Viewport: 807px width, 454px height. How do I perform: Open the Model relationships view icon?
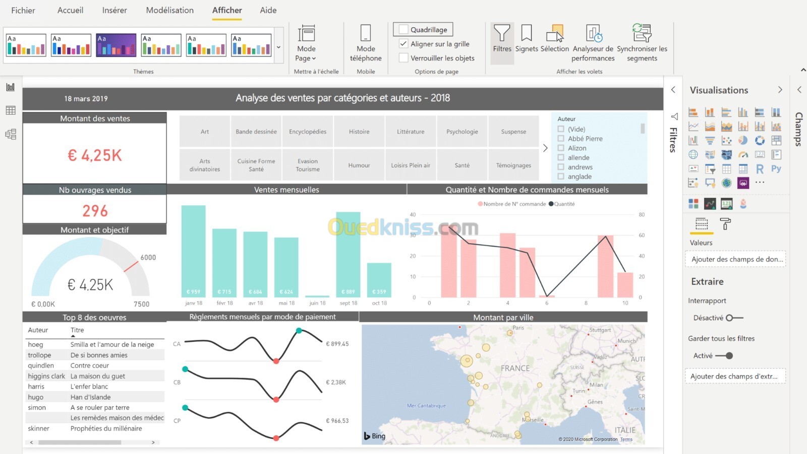pyautogui.click(x=11, y=134)
